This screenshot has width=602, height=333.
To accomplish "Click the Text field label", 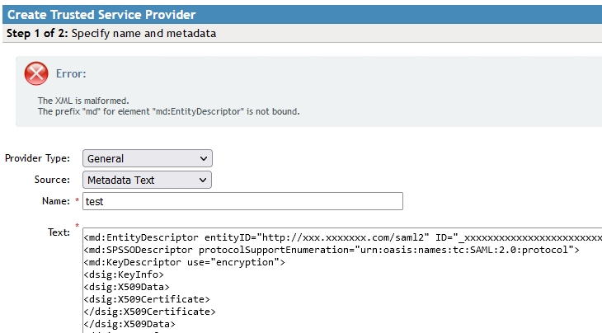I will click(x=59, y=232).
